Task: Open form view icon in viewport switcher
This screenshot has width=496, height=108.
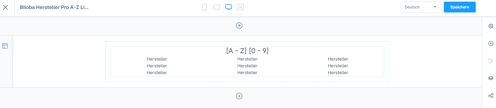Action: pyautogui.click(x=241, y=7)
